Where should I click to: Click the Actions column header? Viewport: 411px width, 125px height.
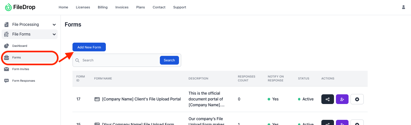coord(328,78)
